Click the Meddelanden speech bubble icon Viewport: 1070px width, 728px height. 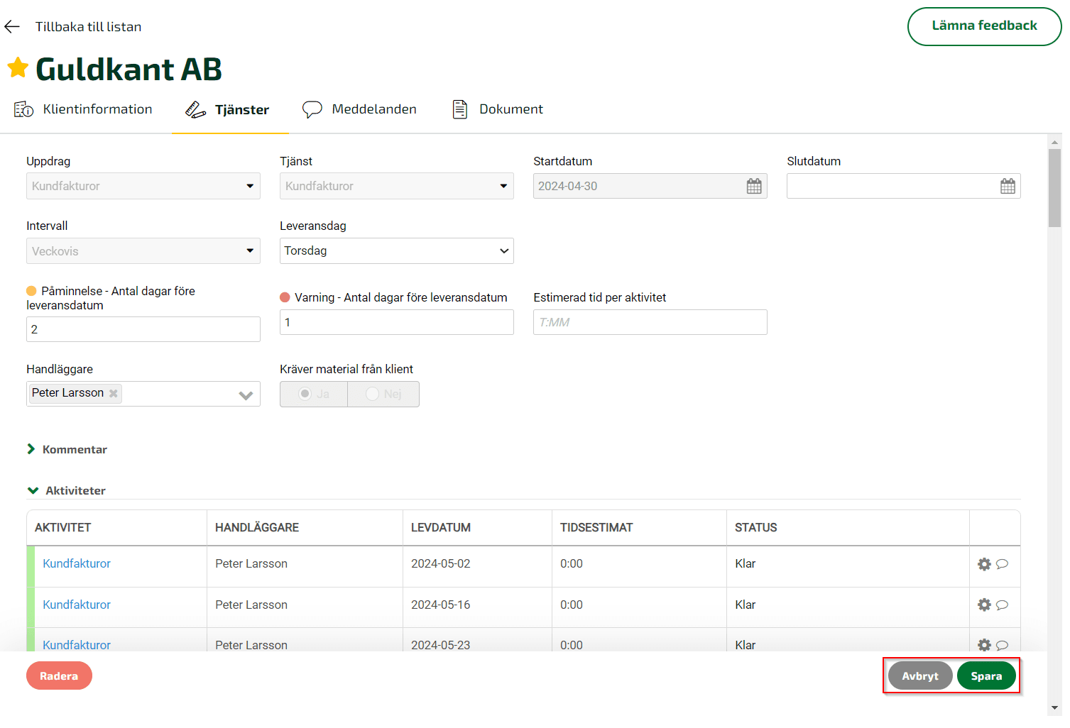pos(312,109)
